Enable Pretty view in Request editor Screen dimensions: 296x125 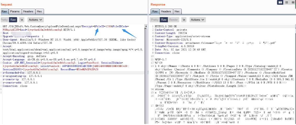point(4,20)
